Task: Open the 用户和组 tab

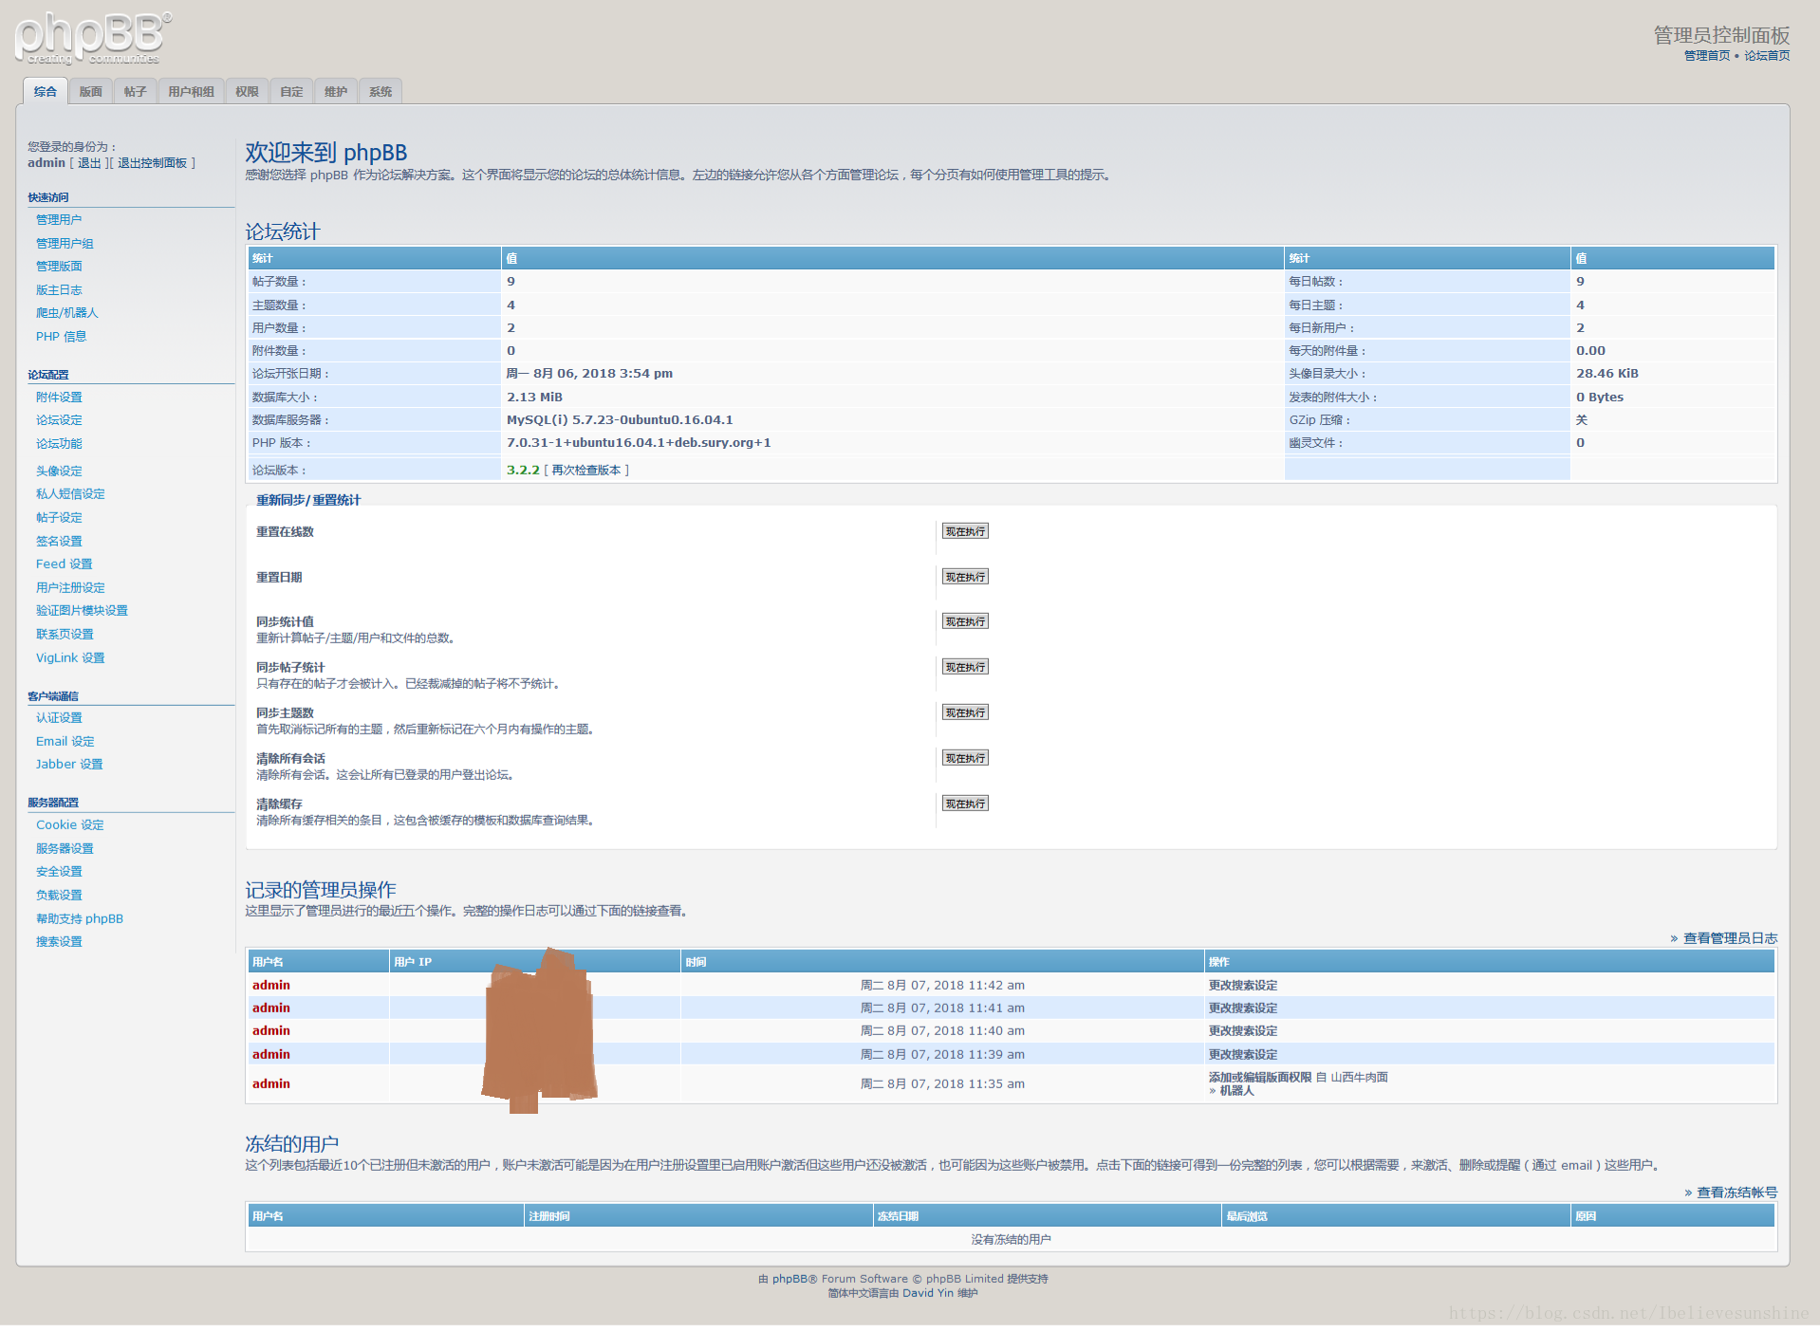Action: point(191,91)
